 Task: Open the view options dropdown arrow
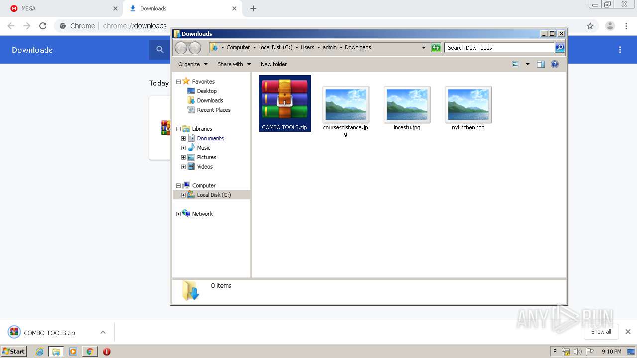point(528,64)
